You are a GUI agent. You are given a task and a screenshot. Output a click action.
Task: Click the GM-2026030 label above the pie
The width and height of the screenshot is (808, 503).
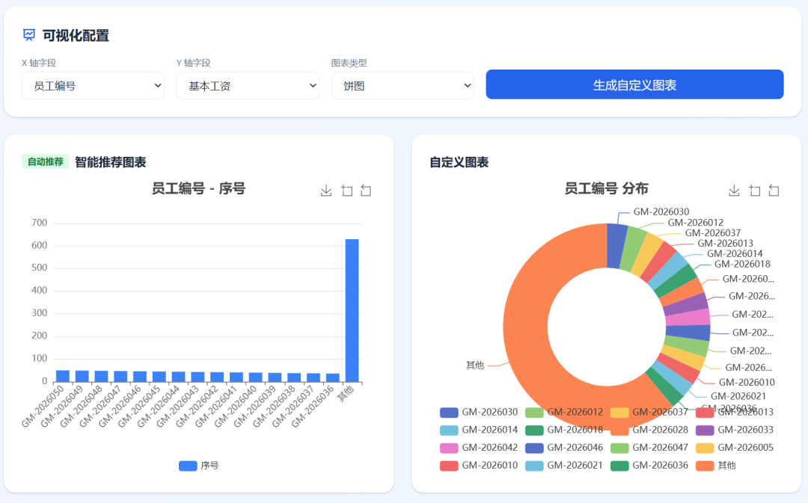click(x=661, y=212)
